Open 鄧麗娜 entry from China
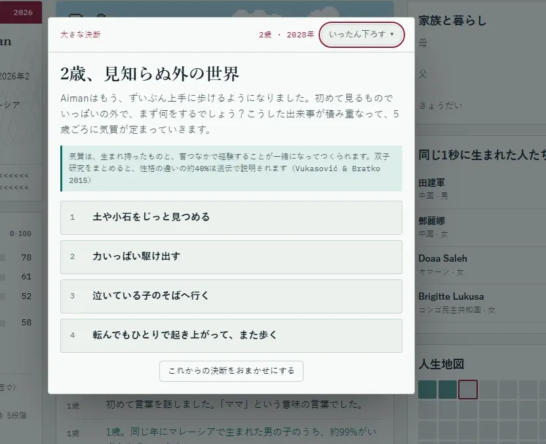This screenshot has width=546, height=444. pos(482,227)
